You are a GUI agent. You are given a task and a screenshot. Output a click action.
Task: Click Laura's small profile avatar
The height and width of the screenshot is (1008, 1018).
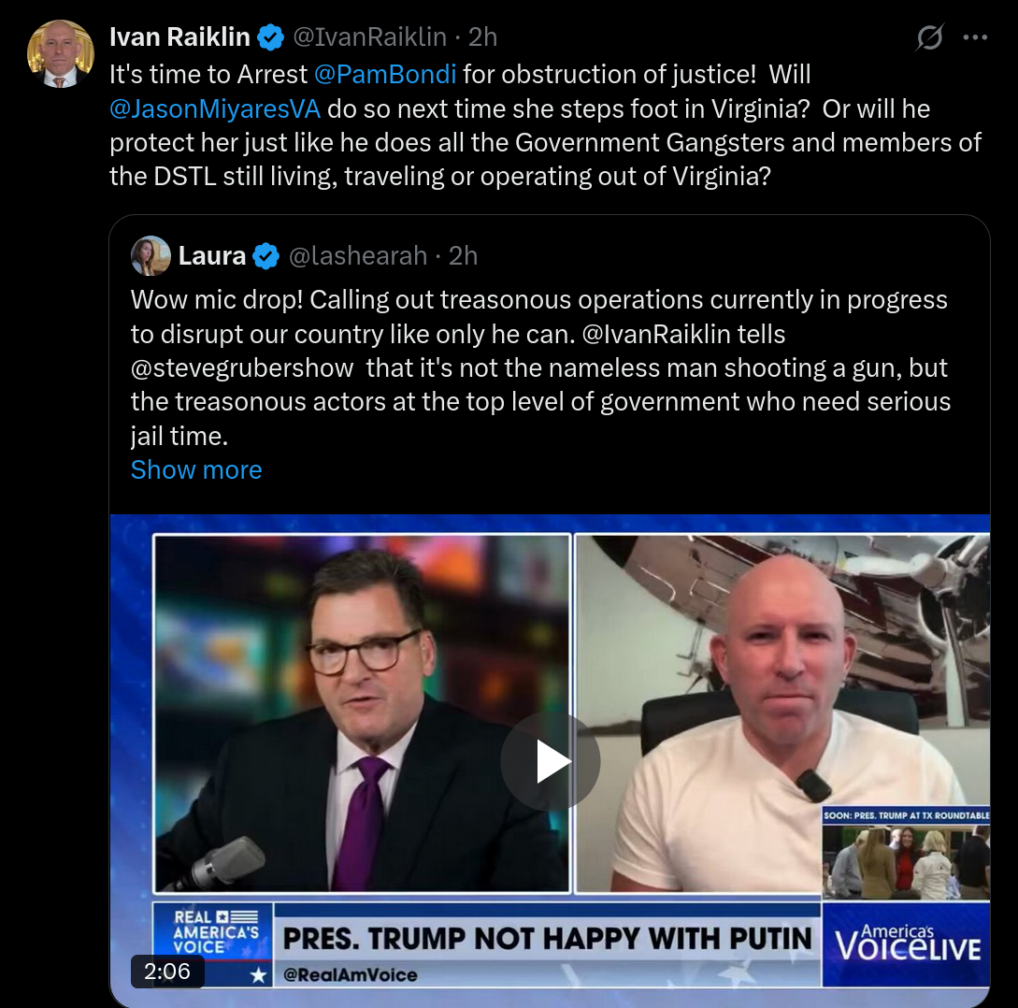[151, 256]
